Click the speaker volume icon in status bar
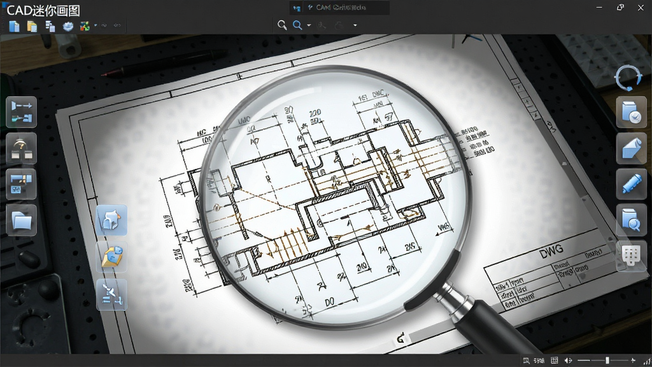The image size is (652, 367). coord(568,361)
